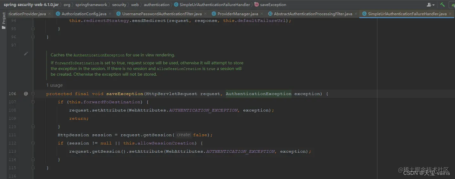The image size is (455, 179).
Task: Click the 'create:' parameter hint on line 111
Action: (184, 135)
